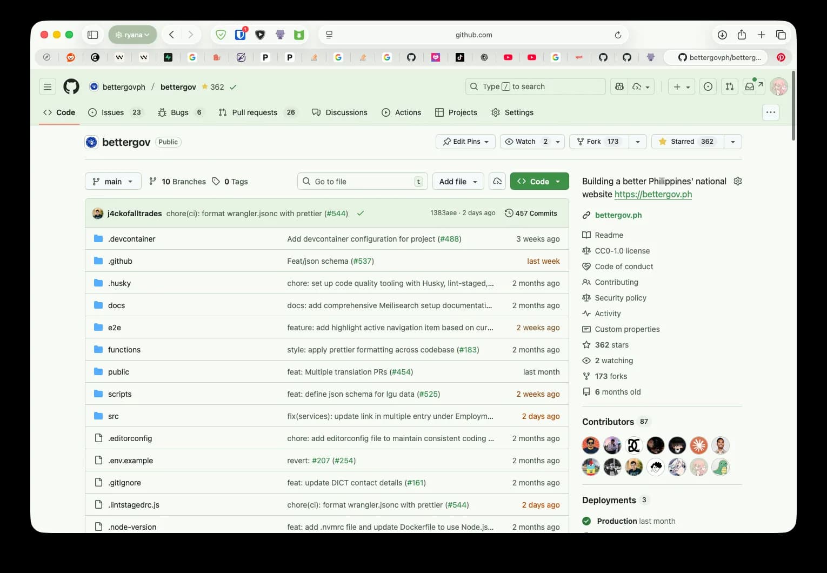Click the cloud icon next to Add file
Viewport: 827px width, 573px height.
pos(497,182)
